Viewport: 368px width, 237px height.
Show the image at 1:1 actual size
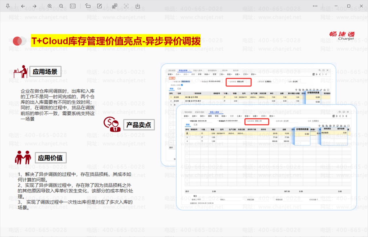[x=73, y=6]
